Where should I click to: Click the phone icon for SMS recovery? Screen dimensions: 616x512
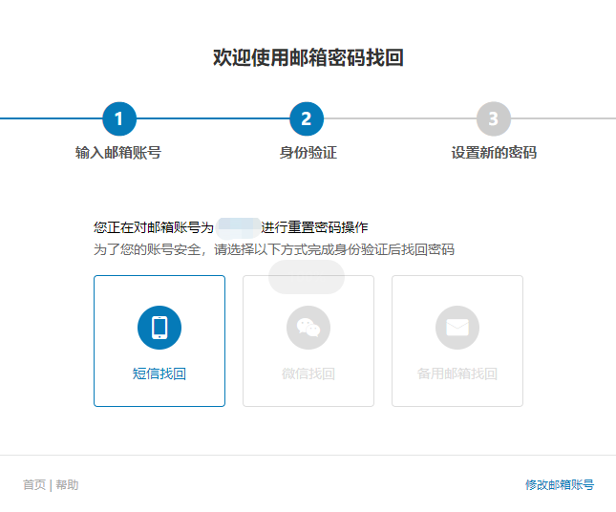159,328
